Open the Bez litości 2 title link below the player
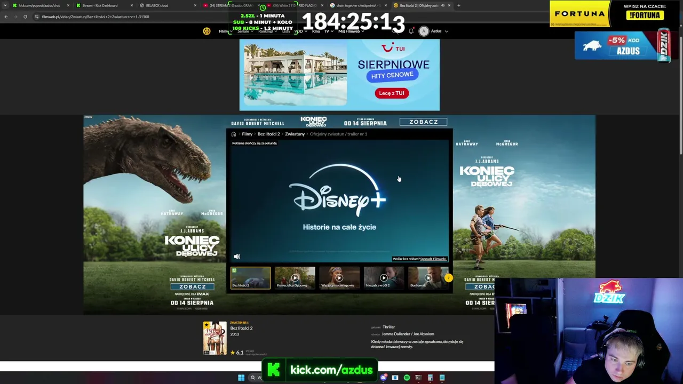This screenshot has height=384, width=683. coord(241,328)
